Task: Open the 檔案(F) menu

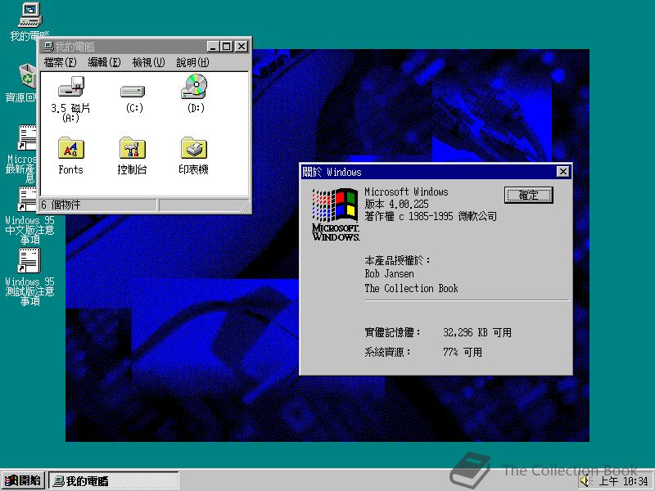Action: [x=60, y=63]
